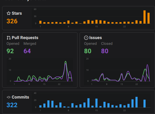The width and height of the screenshot is (155, 114).
Task: Click day 8 label under Pull Requests chart
Action: pos(29,84)
